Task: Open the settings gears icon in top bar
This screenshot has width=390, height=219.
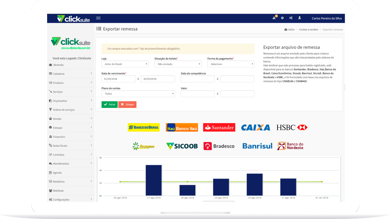Action: [291, 18]
